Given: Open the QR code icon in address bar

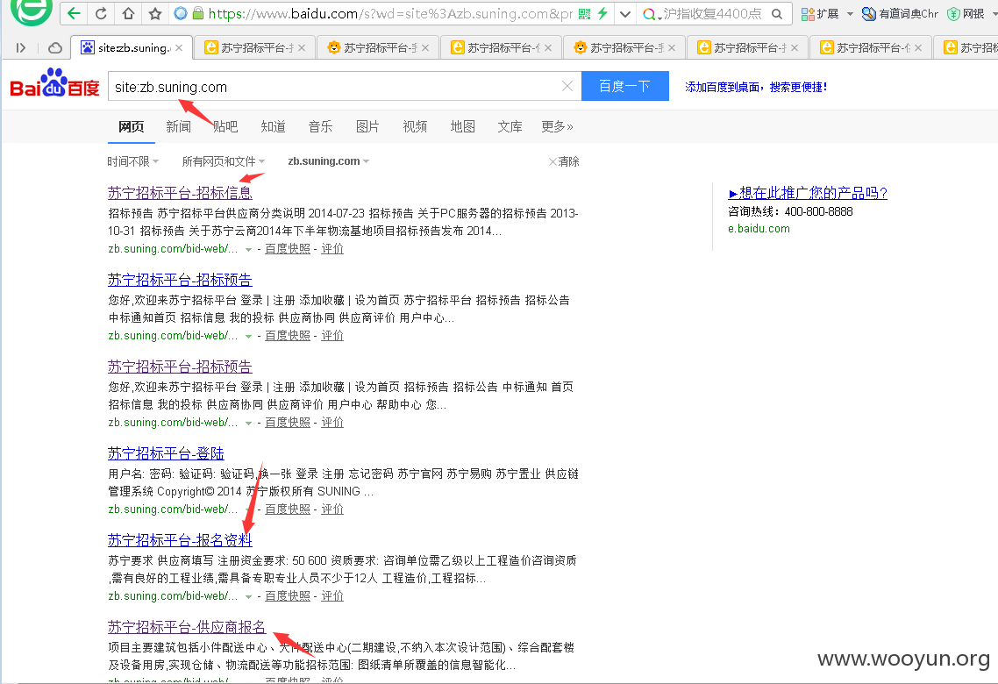Looking at the screenshot, I should click(584, 14).
